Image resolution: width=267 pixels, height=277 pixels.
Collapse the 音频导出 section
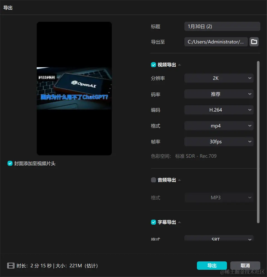click(179, 180)
